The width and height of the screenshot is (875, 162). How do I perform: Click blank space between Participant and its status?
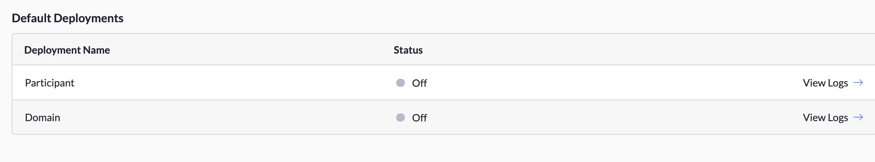click(234, 83)
